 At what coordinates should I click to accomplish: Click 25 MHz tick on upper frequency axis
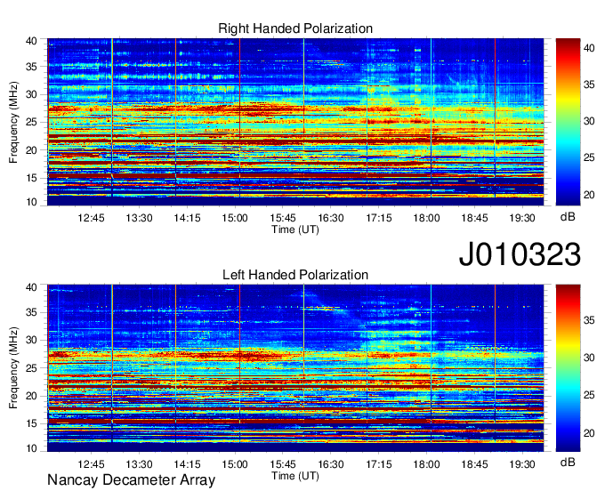31,122
